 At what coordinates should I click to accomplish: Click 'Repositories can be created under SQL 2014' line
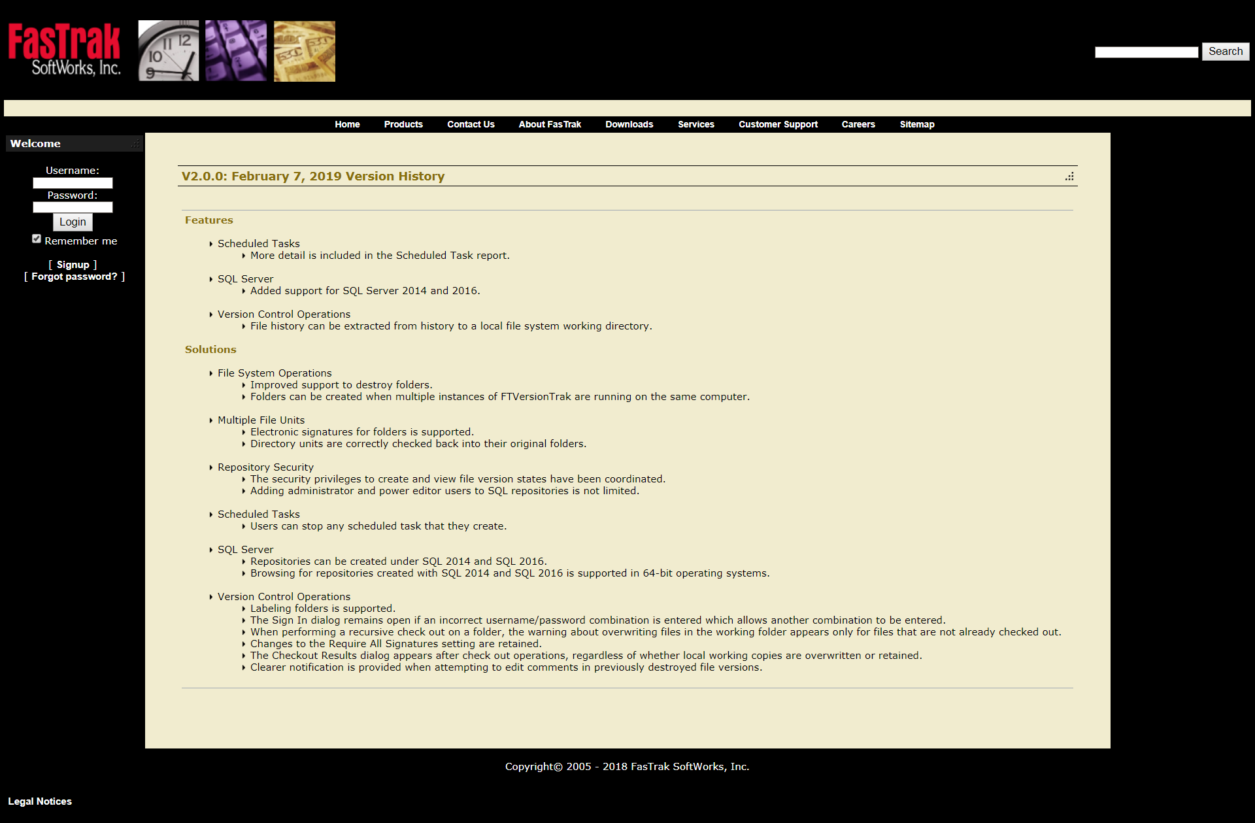(x=399, y=562)
